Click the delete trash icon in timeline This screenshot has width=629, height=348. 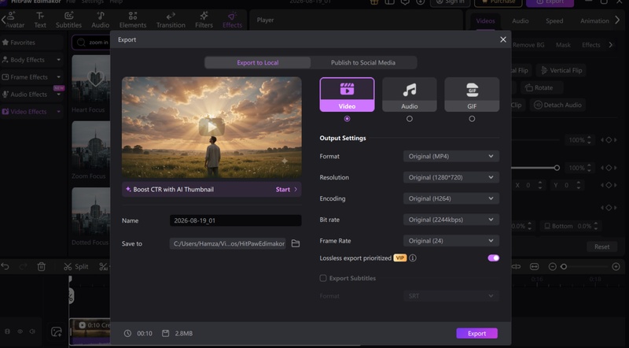point(42,266)
